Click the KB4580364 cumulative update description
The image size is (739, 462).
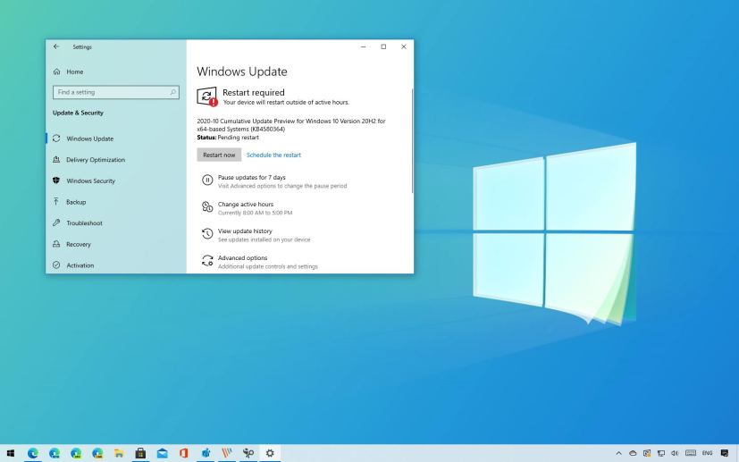click(291, 125)
